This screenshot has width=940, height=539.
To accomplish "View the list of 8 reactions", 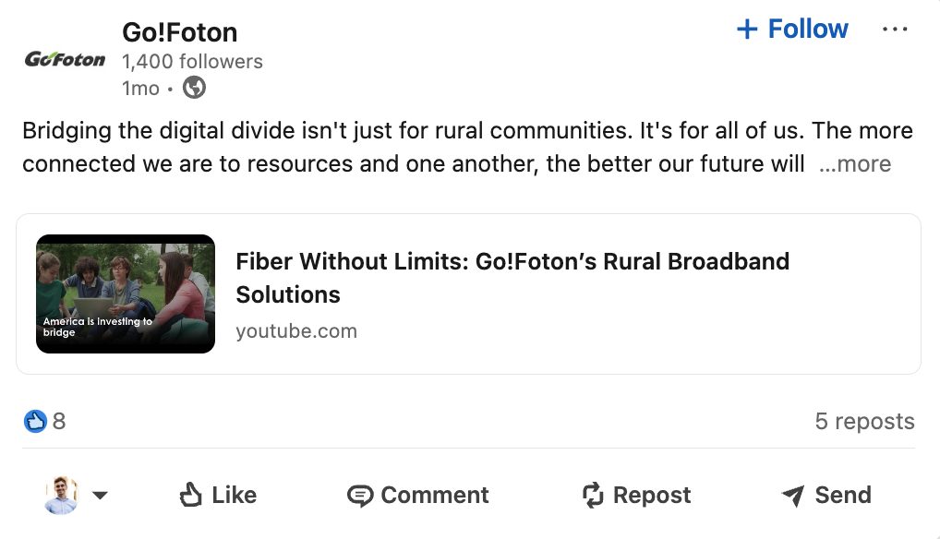I will (59, 422).
